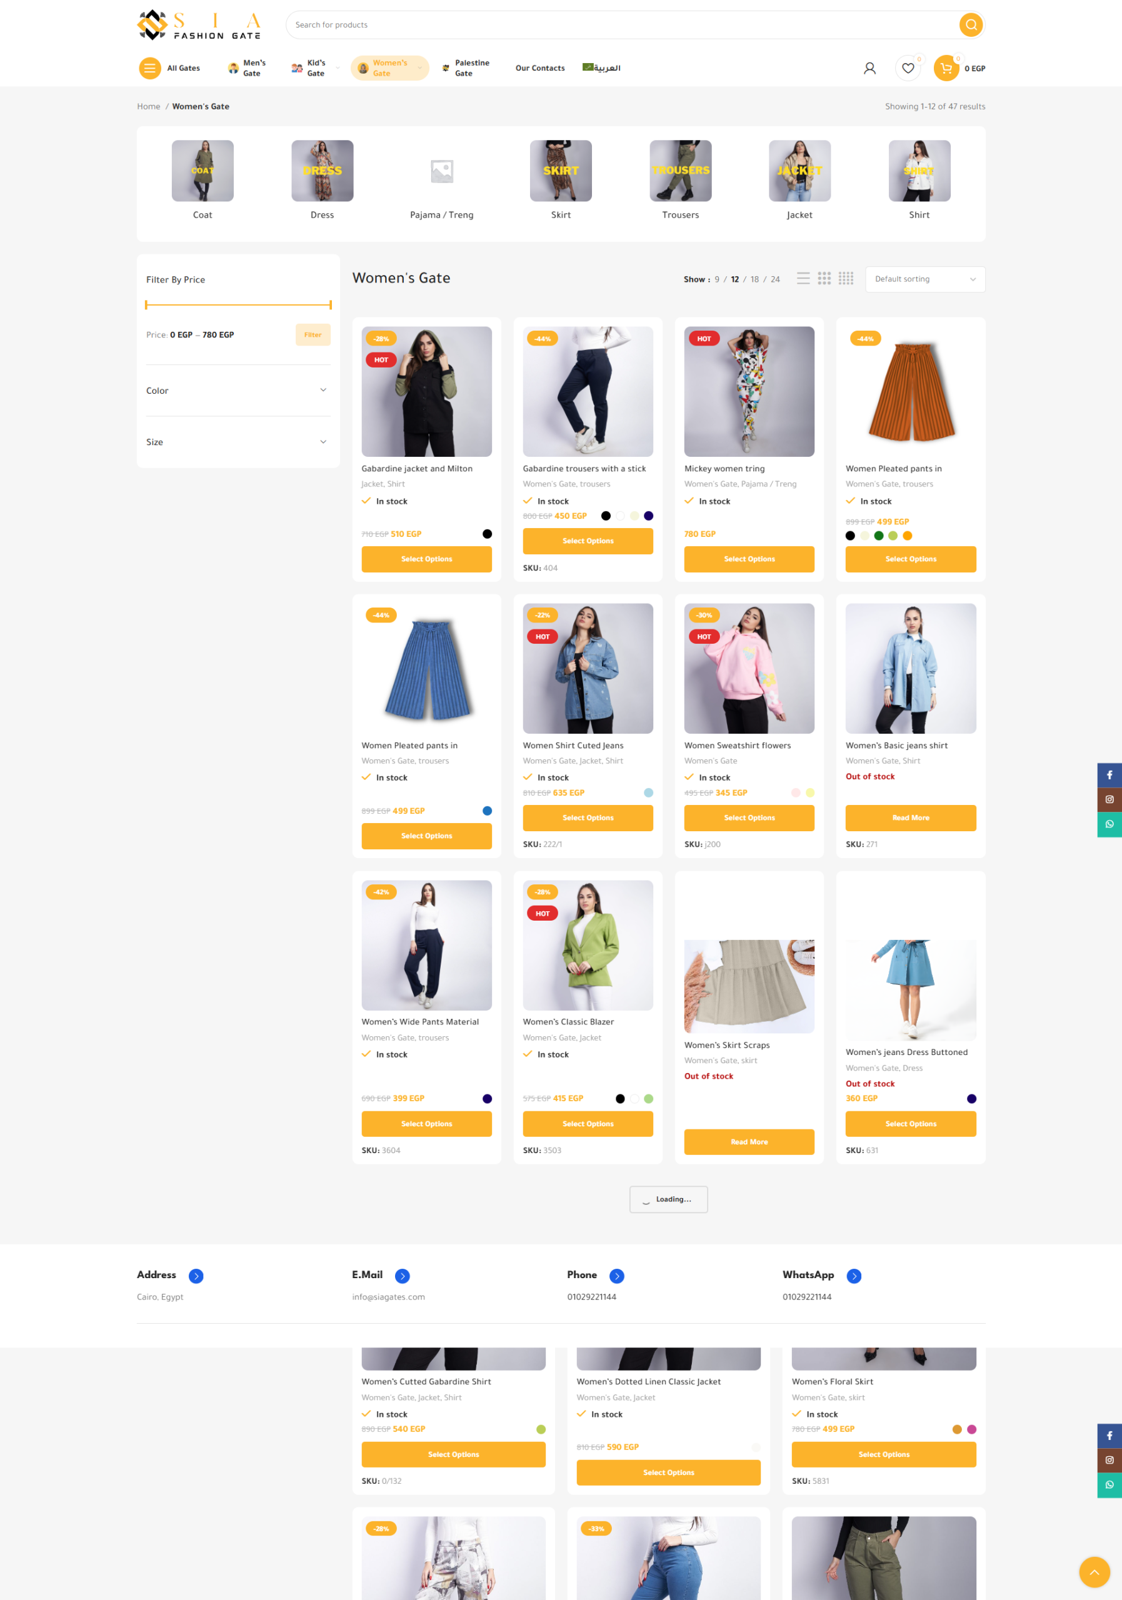Click the Instagram icon beside the product grid
Image resolution: width=1122 pixels, height=1600 pixels.
point(1109,799)
